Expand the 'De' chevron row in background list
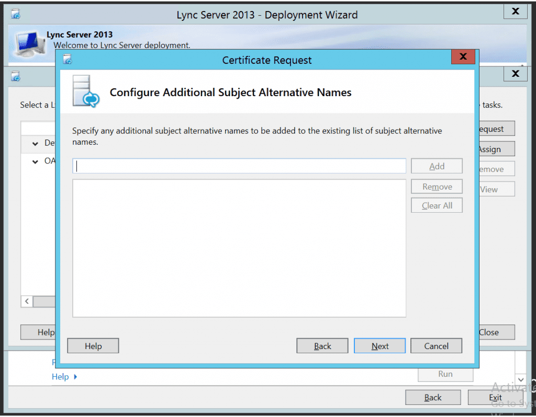The image size is (536, 417). pos(35,144)
